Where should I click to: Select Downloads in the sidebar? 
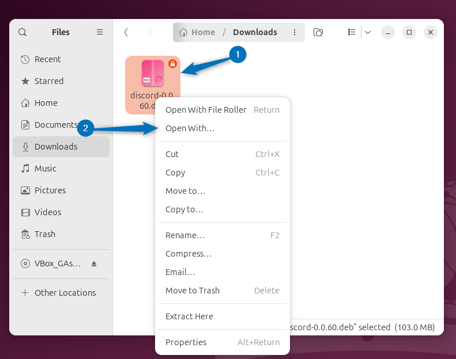click(x=61, y=147)
